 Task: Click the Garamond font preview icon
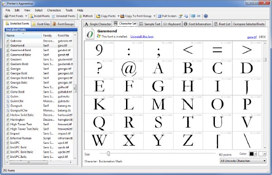(x=90, y=34)
